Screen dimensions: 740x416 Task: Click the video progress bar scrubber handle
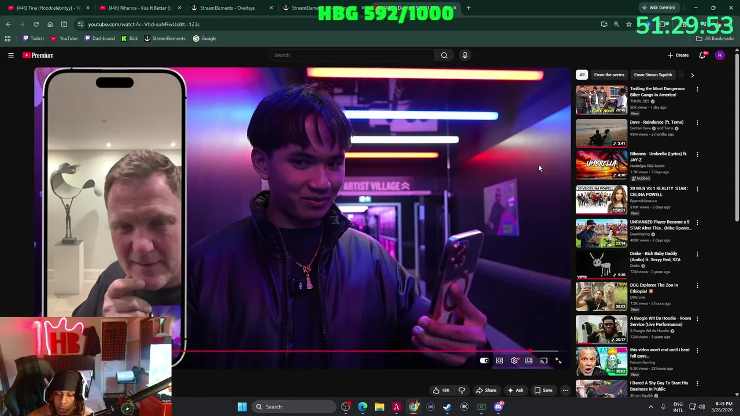(x=530, y=351)
